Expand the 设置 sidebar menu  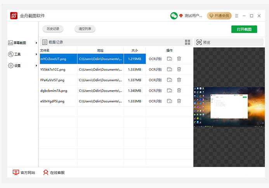coord(23,66)
